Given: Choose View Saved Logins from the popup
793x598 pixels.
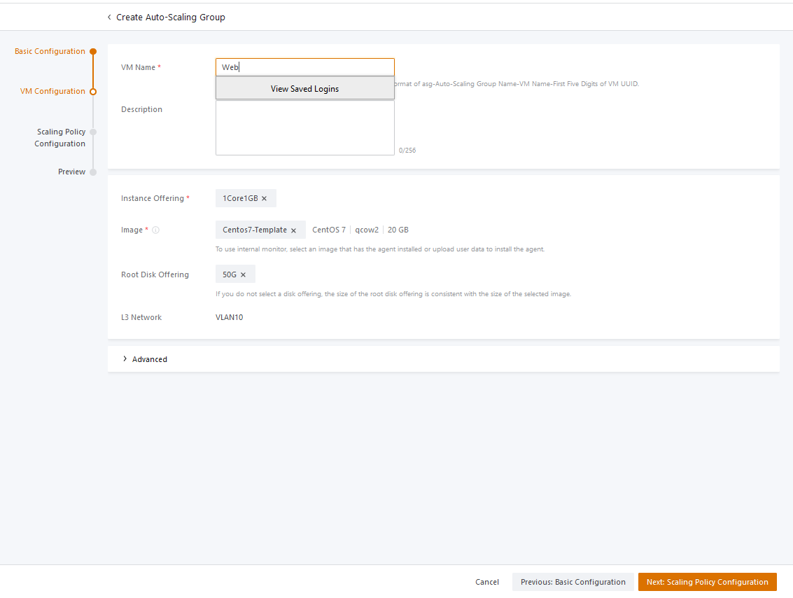Looking at the screenshot, I should click(304, 89).
